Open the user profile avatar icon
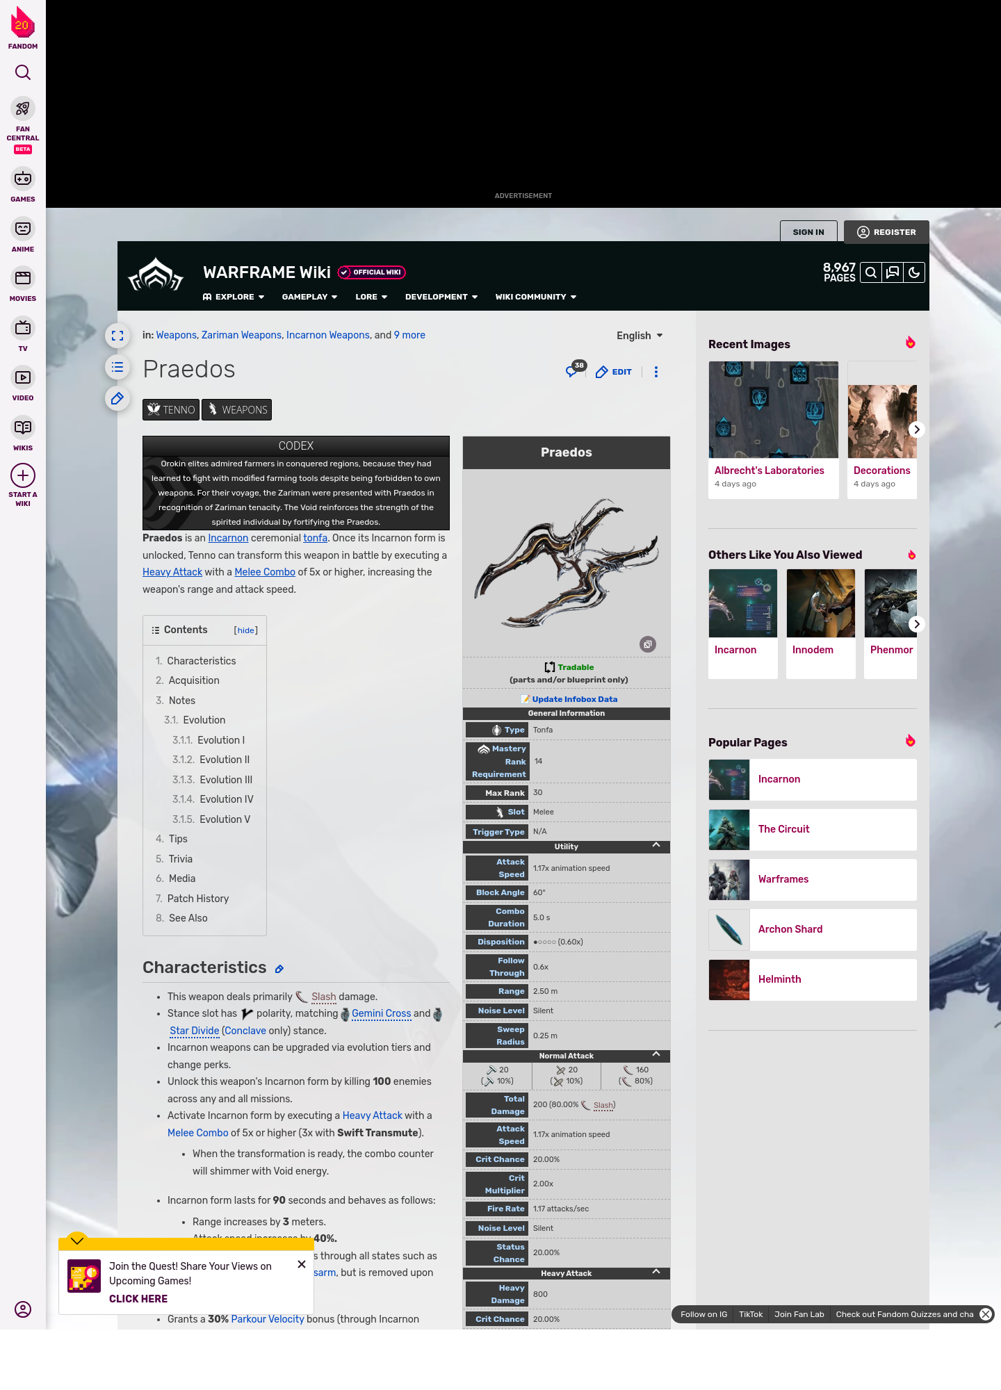This screenshot has width=1001, height=1390. 23,1309
